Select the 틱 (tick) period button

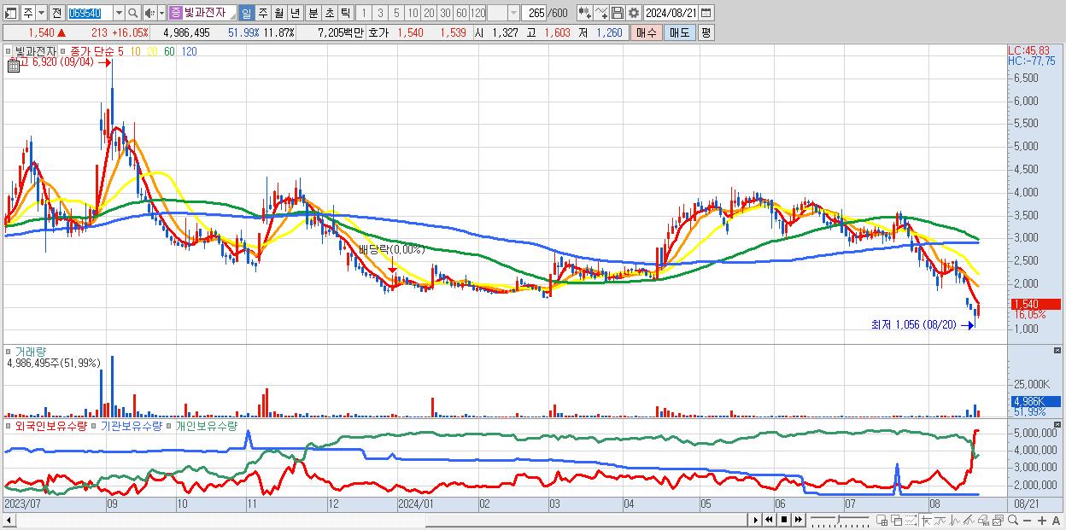345,13
